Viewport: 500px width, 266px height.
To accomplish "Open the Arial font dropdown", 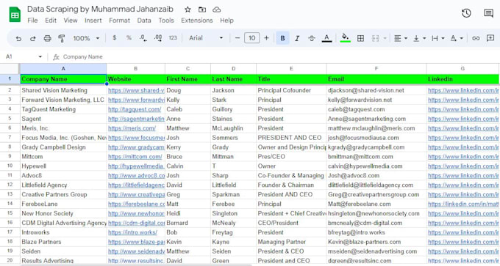I will [206, 38].
